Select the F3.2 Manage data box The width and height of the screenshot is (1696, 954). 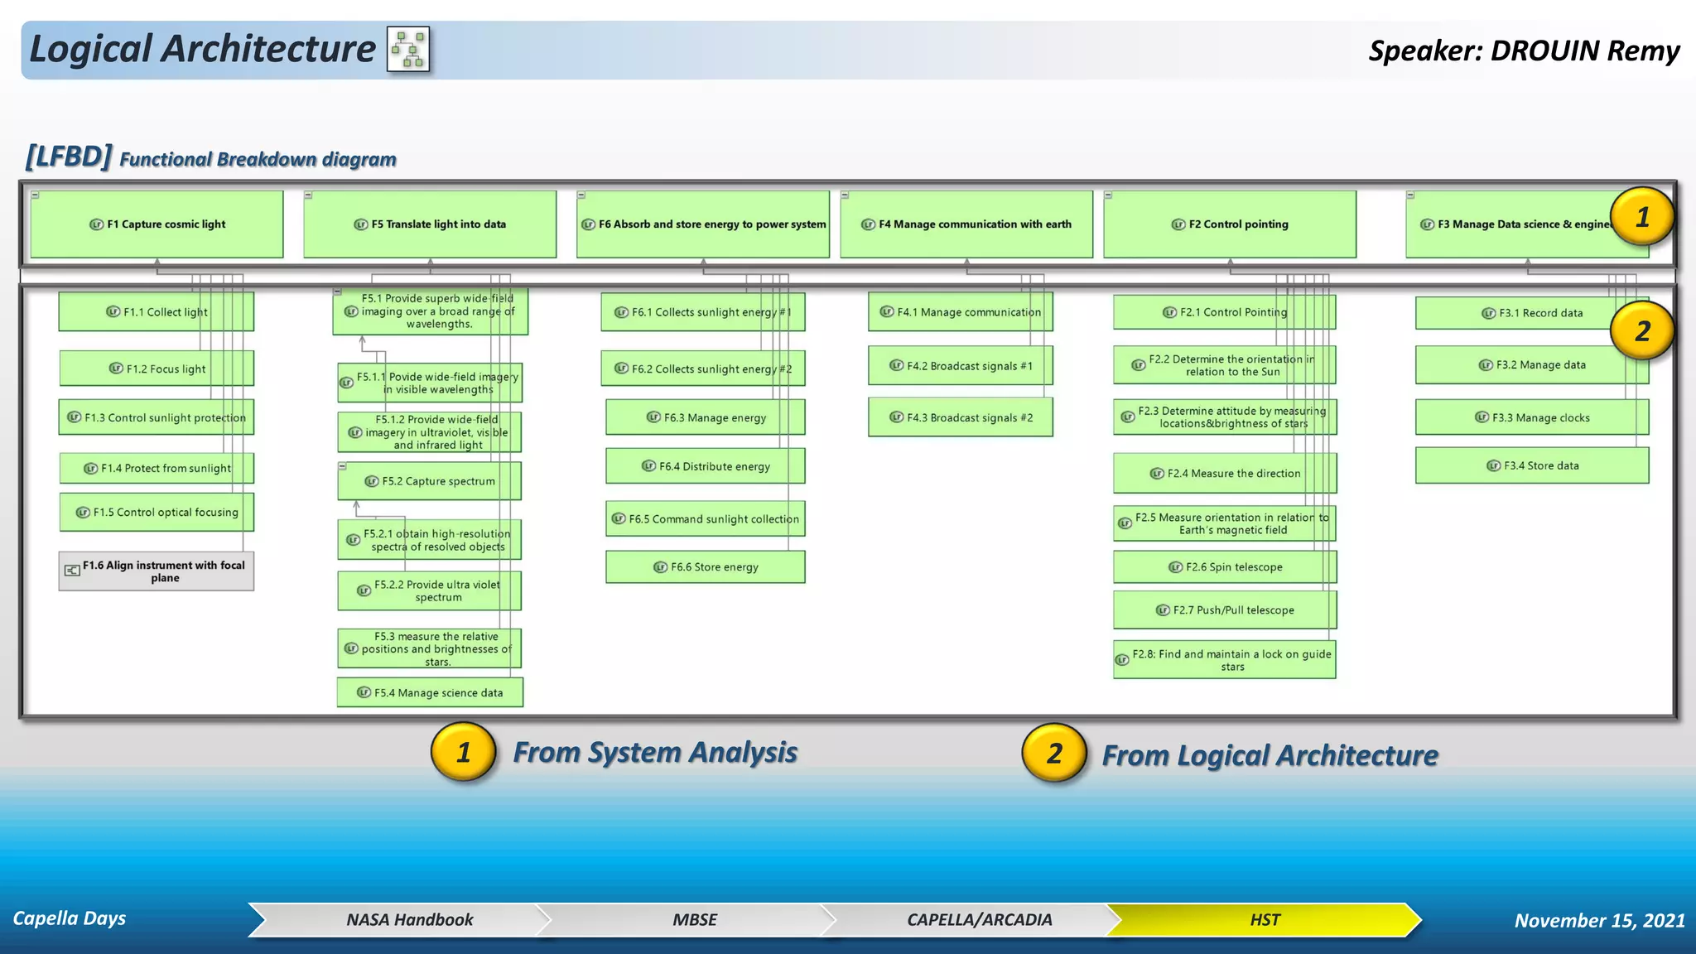1532,365
